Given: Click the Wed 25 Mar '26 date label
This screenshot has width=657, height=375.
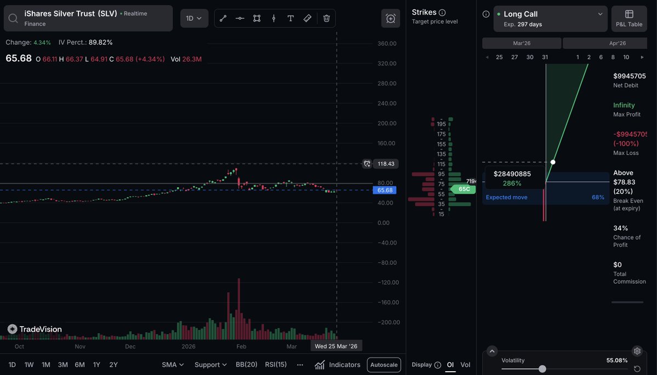Looking at the screenshot, I should tap(336, 346).
